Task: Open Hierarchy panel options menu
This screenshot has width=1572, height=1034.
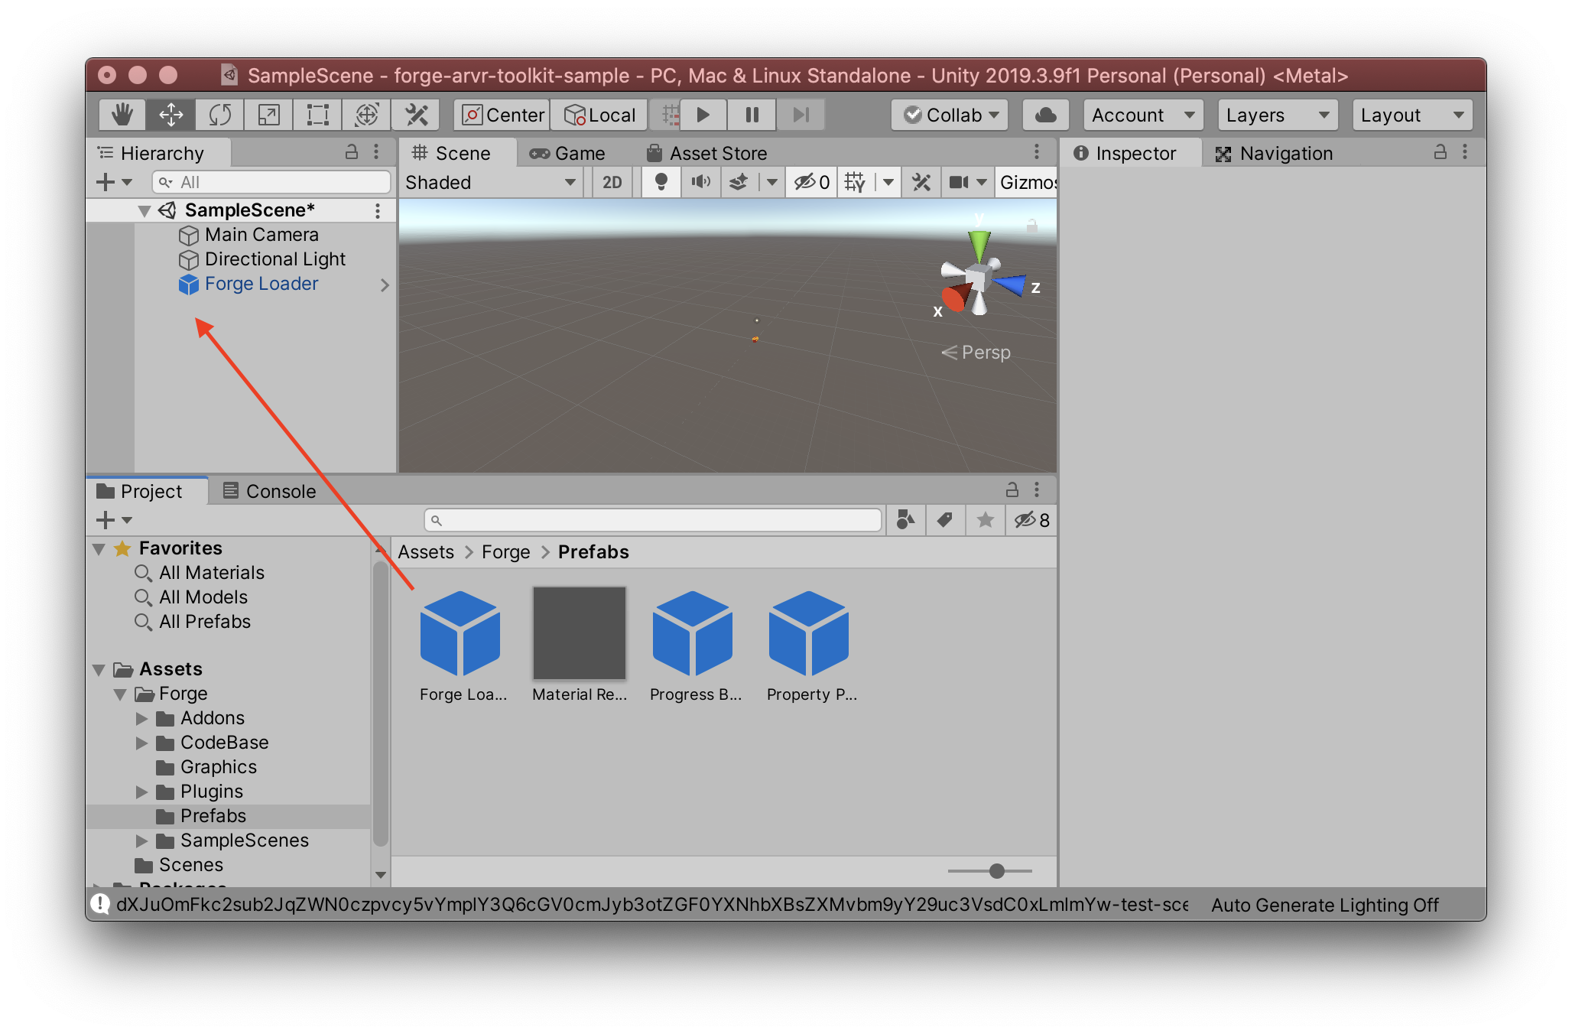Action: pos(376,151)
